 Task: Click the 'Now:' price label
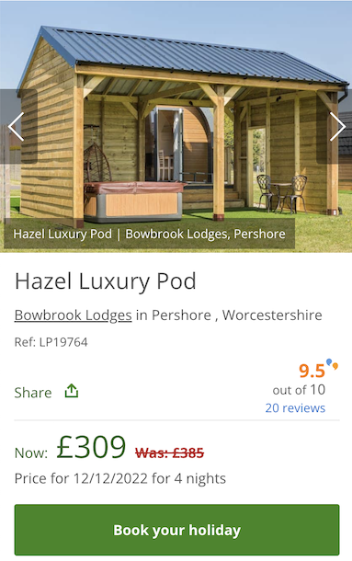(31, 453)
